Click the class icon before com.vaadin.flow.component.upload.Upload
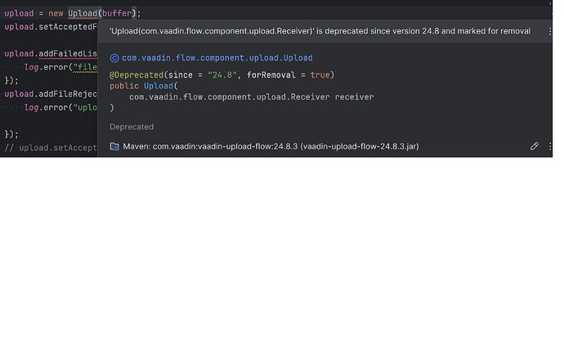 coord(114,58)
